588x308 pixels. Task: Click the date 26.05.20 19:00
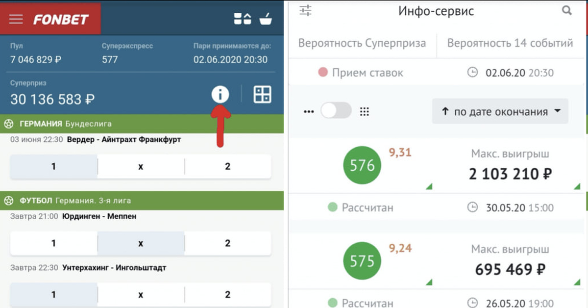click(519, 303)
